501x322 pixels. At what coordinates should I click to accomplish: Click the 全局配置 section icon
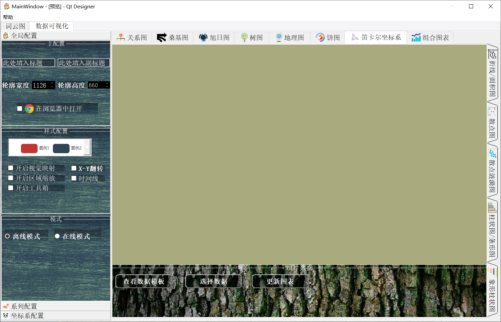click(6, 36)
